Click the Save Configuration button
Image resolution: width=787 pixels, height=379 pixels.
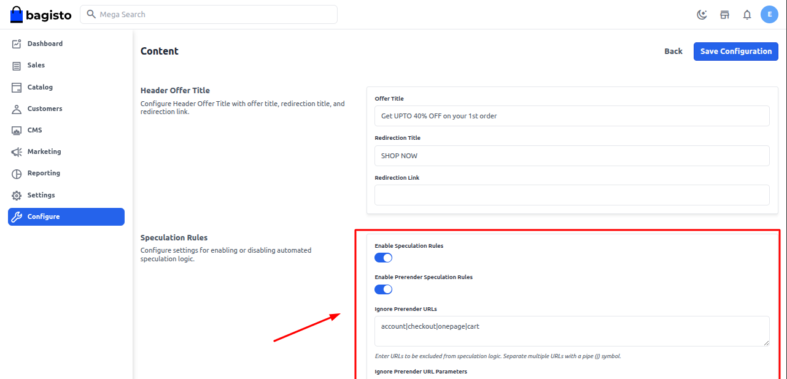(735, 52)
